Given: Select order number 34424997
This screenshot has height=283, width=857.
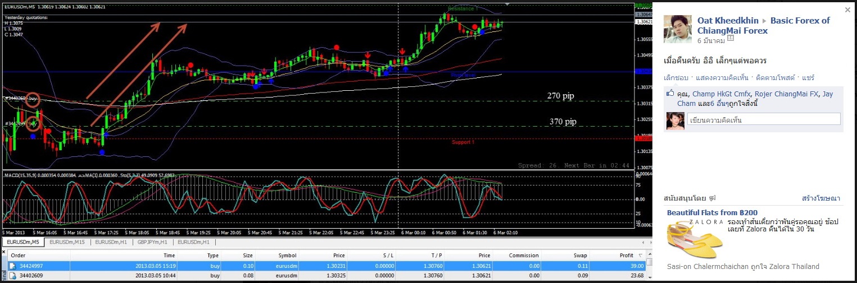Looking at the screenshot, I should coord(31,265).
